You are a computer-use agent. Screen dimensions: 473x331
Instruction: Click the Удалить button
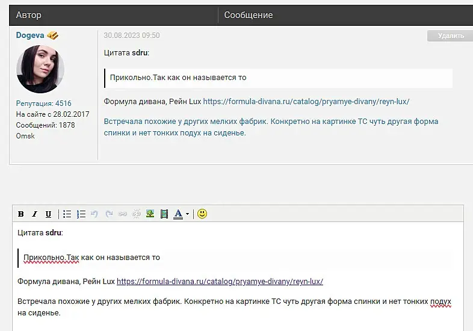(x=450, y=36)
